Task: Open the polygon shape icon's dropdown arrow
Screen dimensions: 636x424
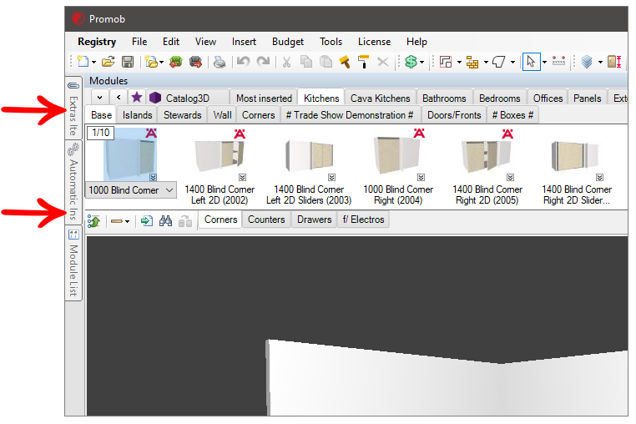Action: pyautogui.click(x=512, y=62)
